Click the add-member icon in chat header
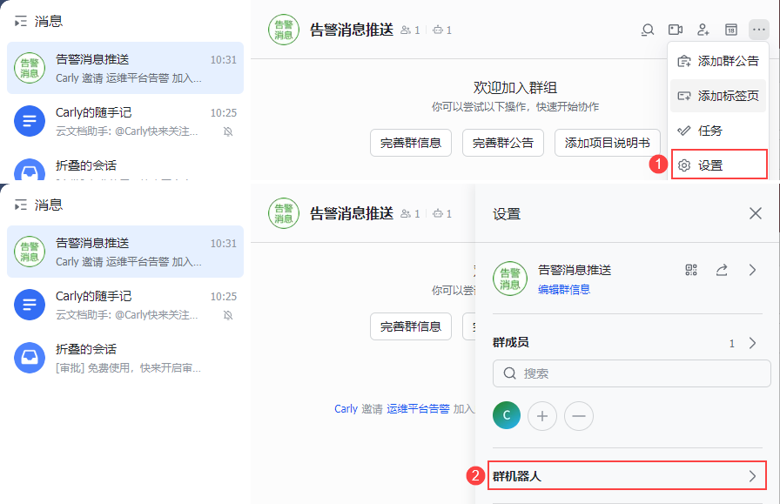Viewport: 780px width, 504px height. (703, 30)
